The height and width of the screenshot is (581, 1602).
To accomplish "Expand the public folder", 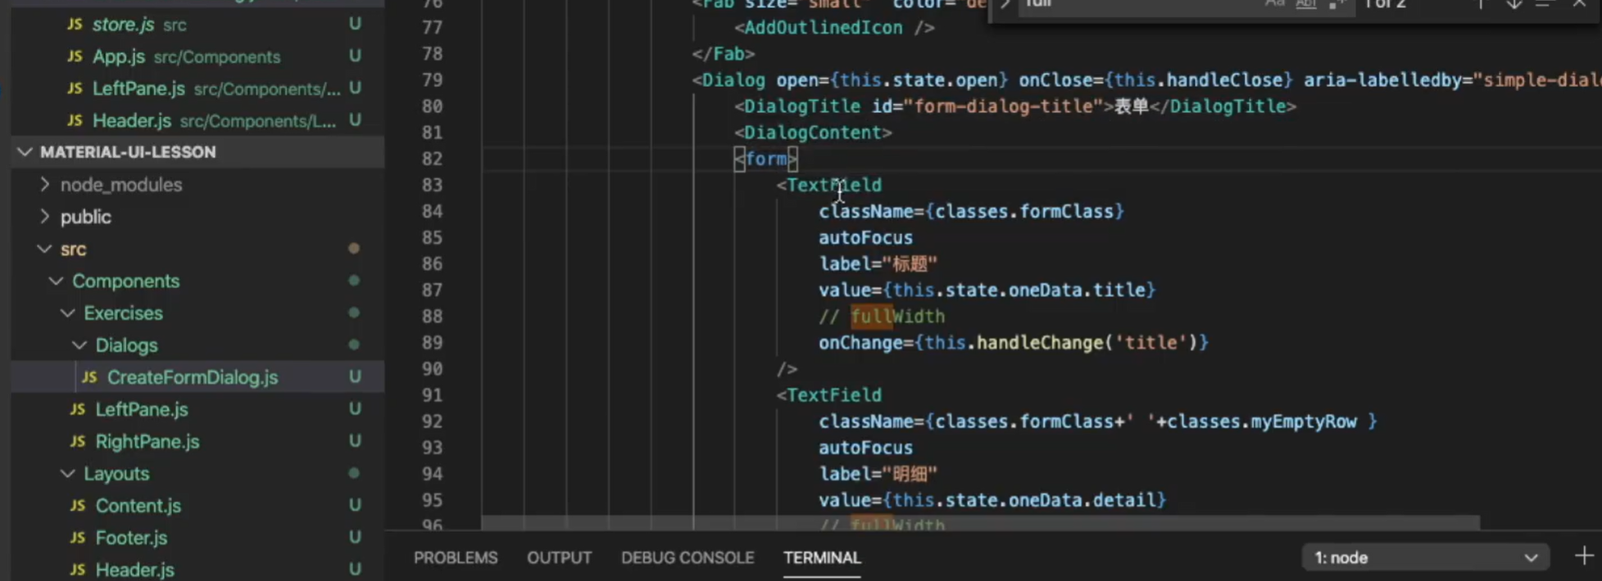I will click(44, 217).
